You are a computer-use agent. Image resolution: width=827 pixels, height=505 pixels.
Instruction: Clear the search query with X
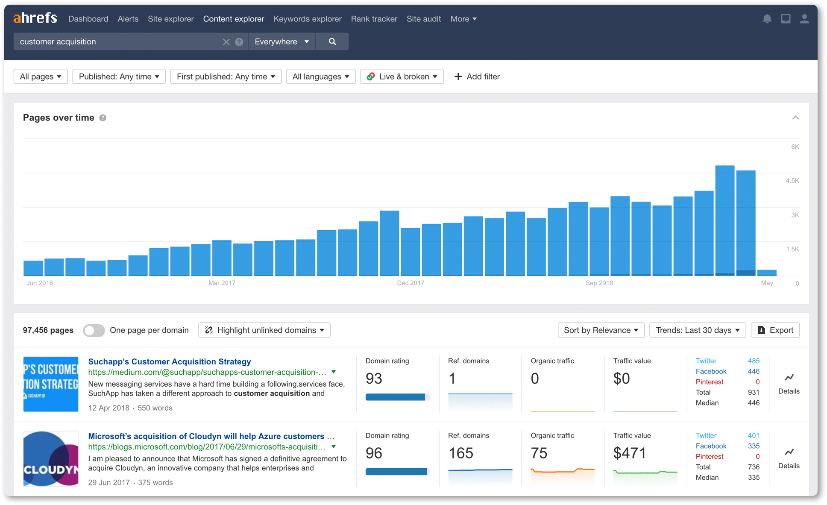[226, 42]
